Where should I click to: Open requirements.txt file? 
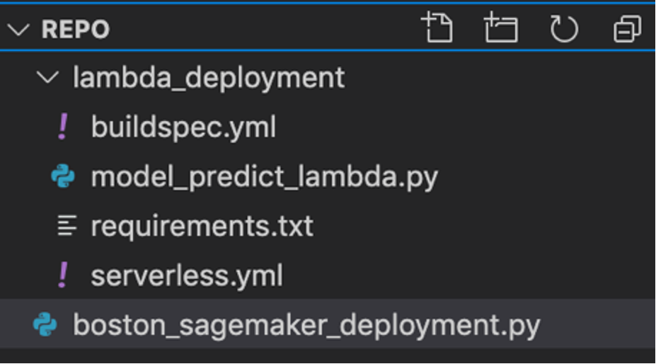(x=202, y=227)
